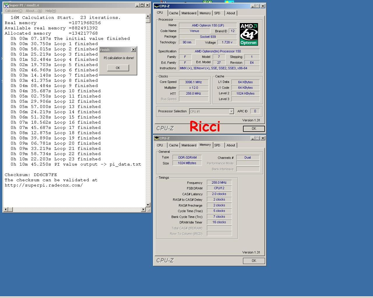373x298 pixels.
Task: Click the lower CPU-Z title bar chip icon
Action: click(157, 138)
